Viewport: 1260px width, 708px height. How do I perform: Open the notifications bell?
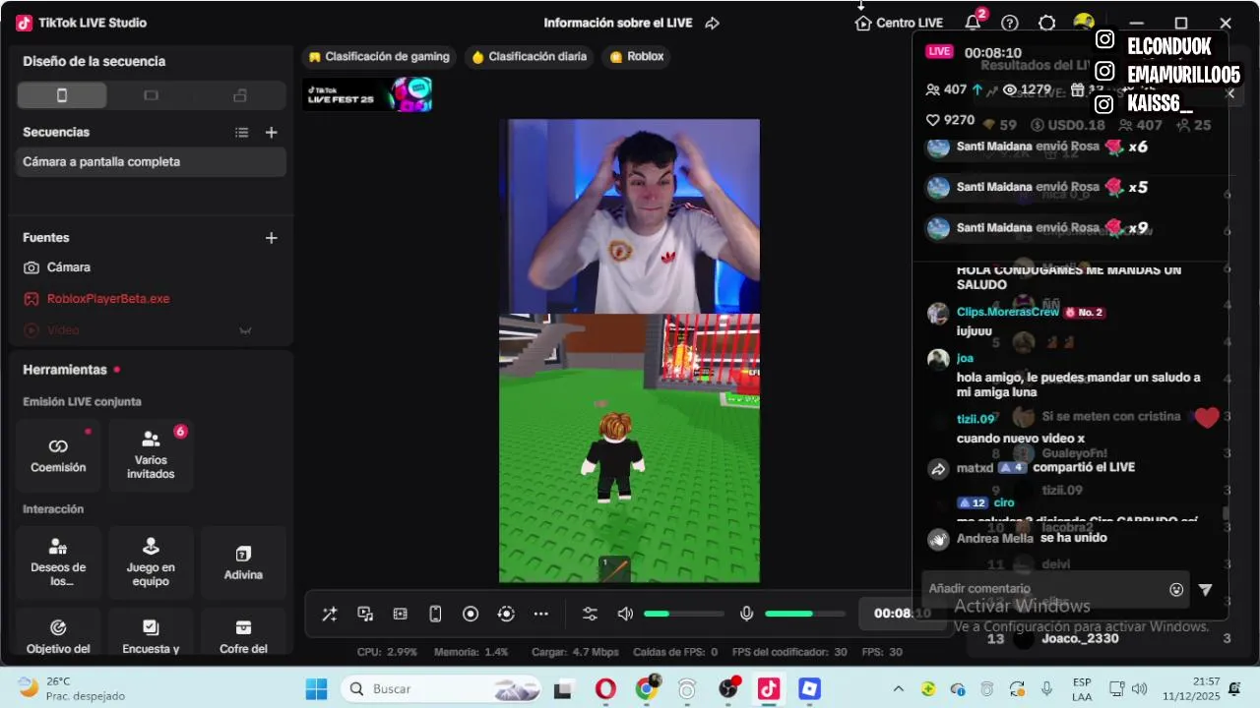point(973,23)
